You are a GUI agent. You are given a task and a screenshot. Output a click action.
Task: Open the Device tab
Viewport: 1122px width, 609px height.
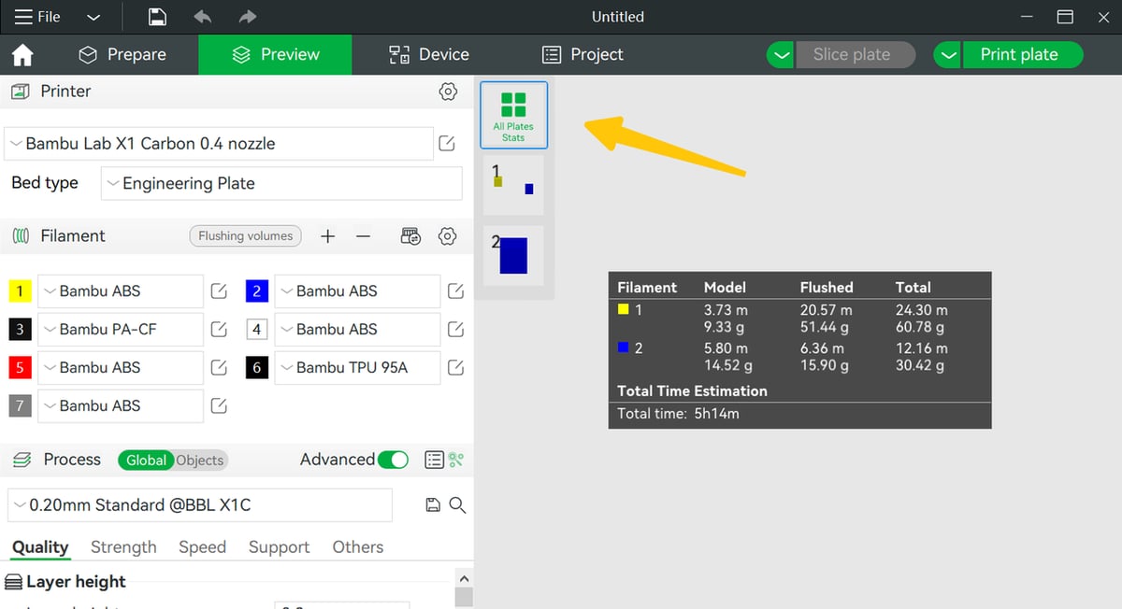(429, 55)
